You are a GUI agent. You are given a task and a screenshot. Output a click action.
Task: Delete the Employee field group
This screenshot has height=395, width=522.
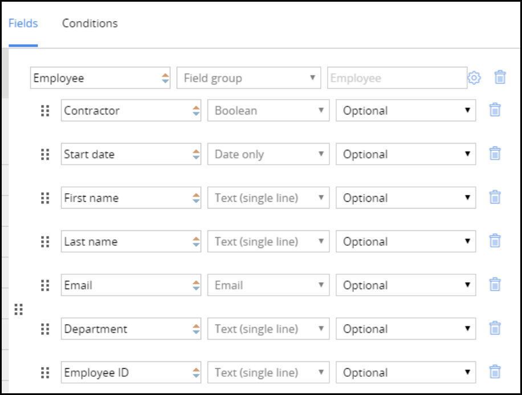[x=500, y=78]
